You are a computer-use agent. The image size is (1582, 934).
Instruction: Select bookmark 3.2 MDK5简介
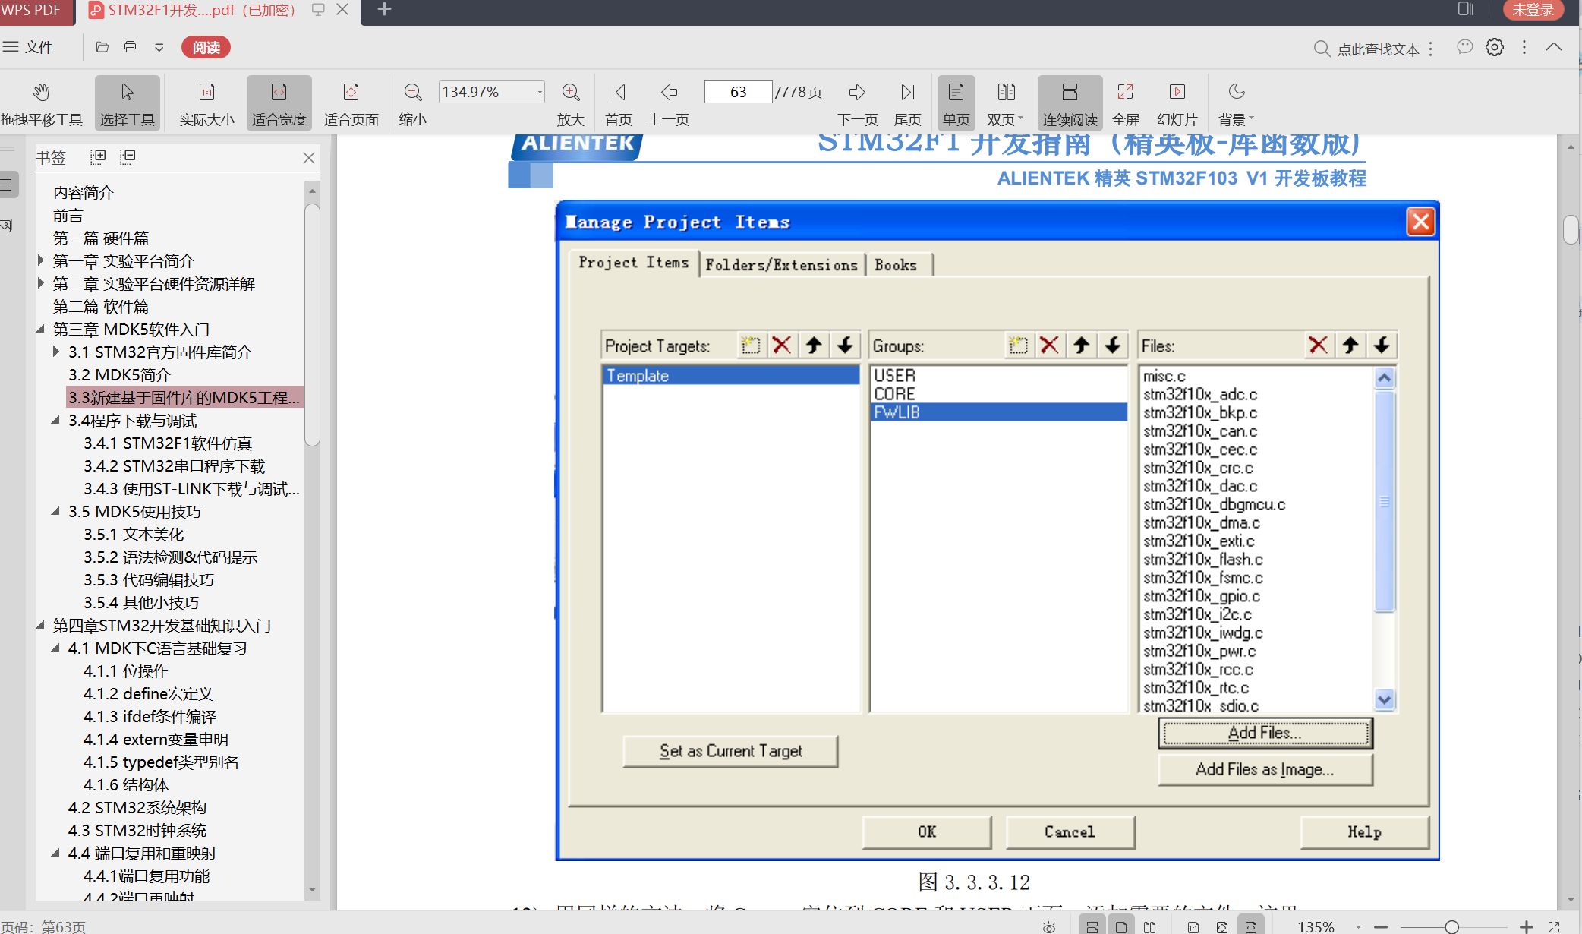[119, 374]
